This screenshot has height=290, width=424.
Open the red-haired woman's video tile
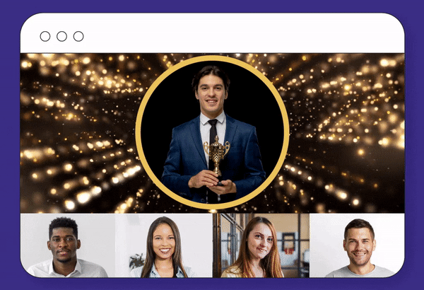[x=261, y=245]
